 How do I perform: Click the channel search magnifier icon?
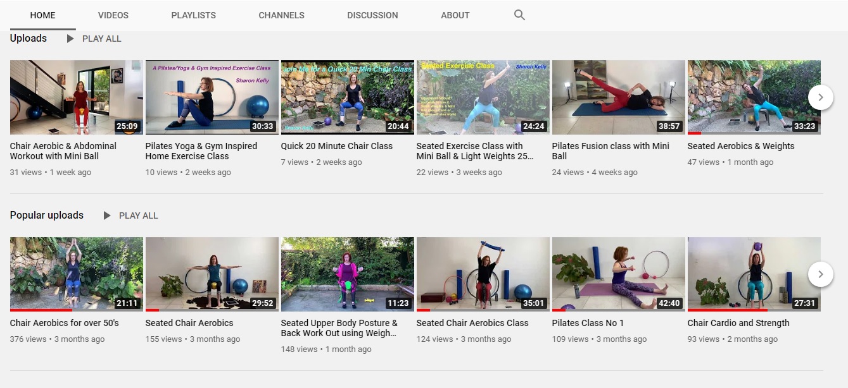[x=519, y=15]
